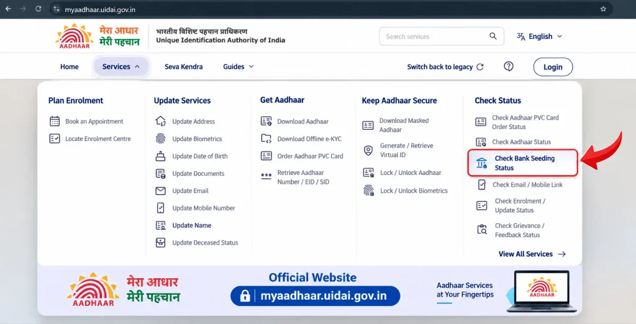Click the Download Masked Aadhaar icon
The width and height of the screenshot is (636, 324).
pyautogui.click(x=368, y=125)
